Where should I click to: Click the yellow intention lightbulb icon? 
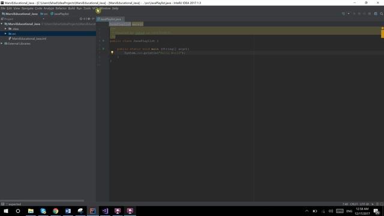pos(112,52)
